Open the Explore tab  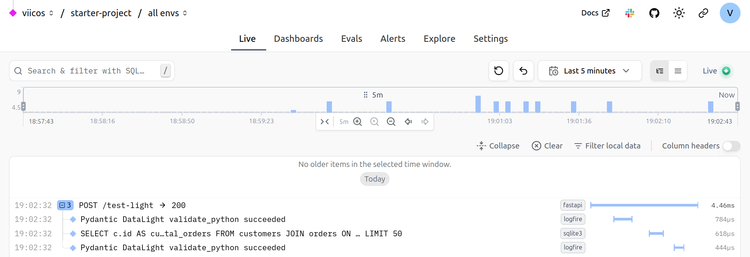(x=439, y=39)
